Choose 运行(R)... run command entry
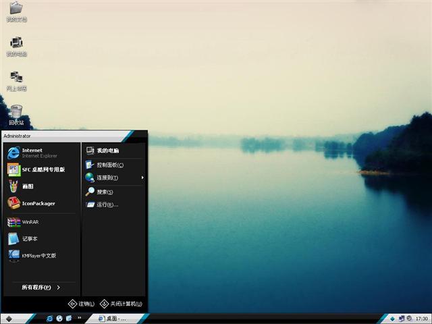The height and width of the screenshot is (324, 432). point(114,205)
